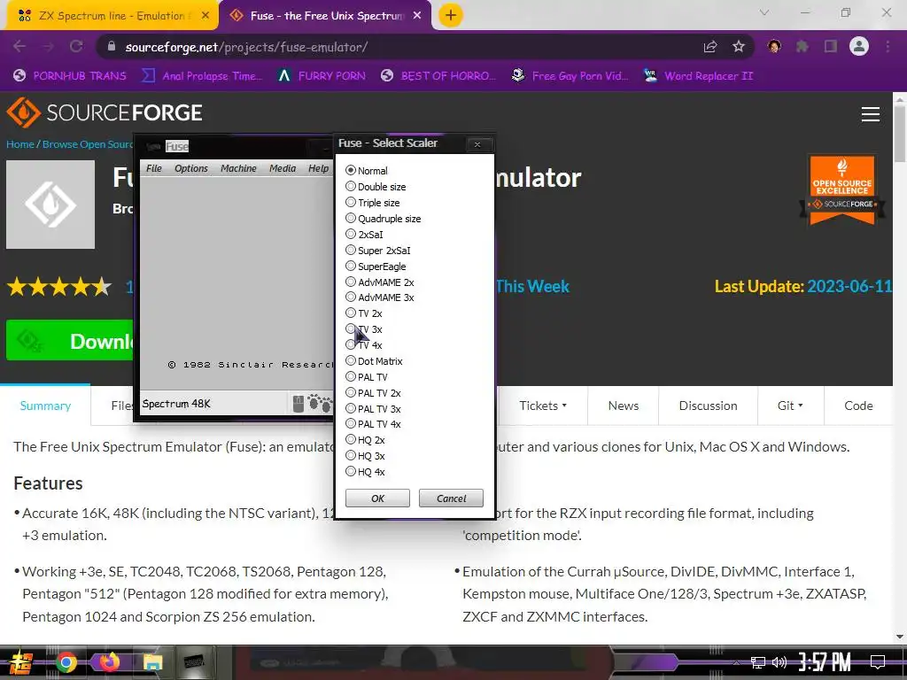The width and height of the screenshot is (907, 680).
Task: Click the Open Source Excellence badge
Action: pyautogui.click(x=842, y=189)
